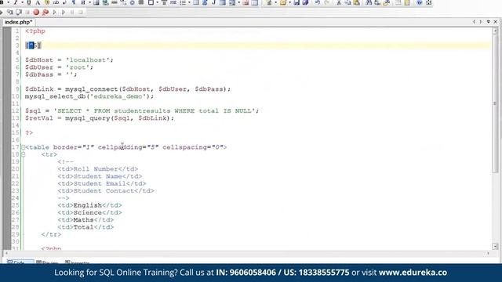Click the font color 'A' icon
The height and width of the screenshot is (282, 502).
(38, 2)
